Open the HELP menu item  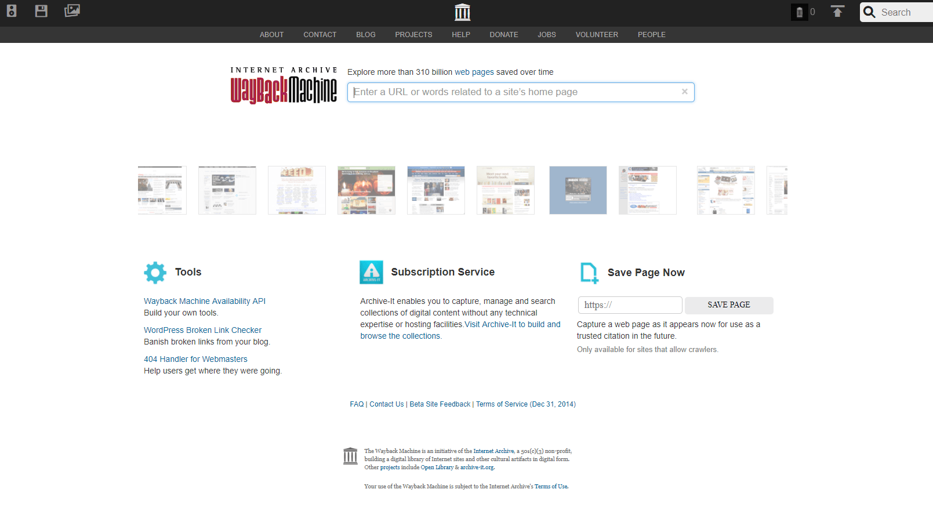tap(461, 35)
